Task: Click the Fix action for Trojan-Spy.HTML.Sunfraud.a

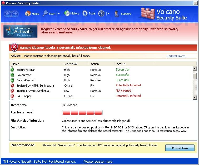Action: (x=92, y=86)
